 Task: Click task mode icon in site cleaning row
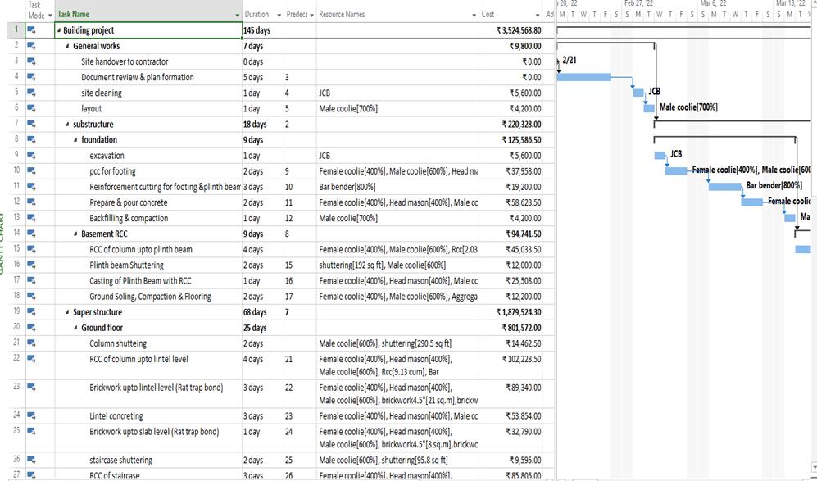point(31,93)
